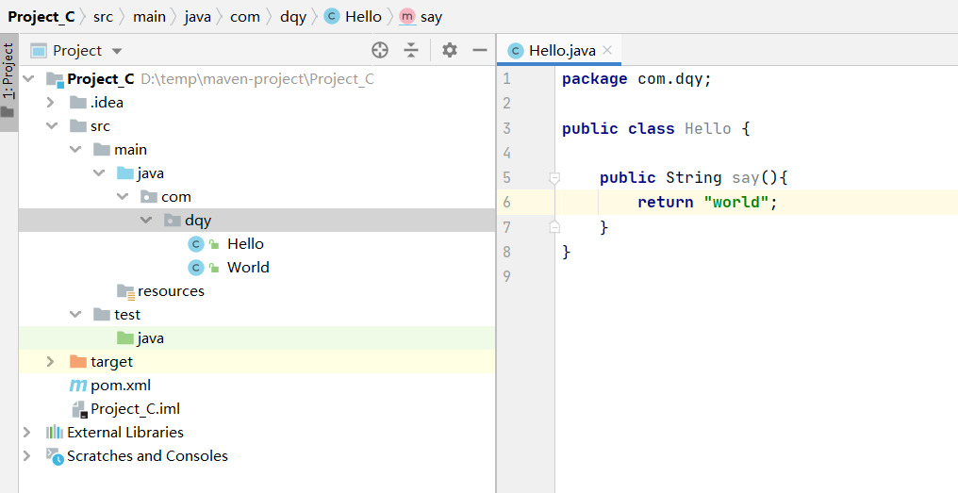Click the resources folder icon
Image resolution: width=958 pixels, height=493 pixels.
[125, 291]
